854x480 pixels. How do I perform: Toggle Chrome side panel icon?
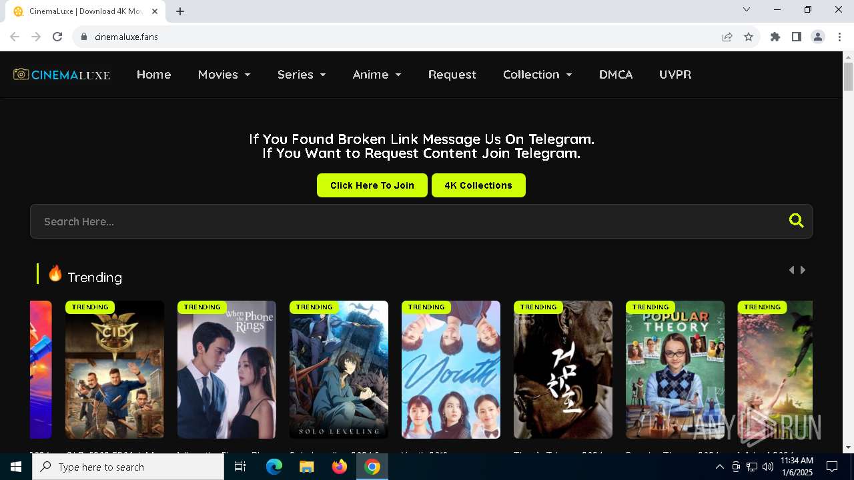click(797, 37)
